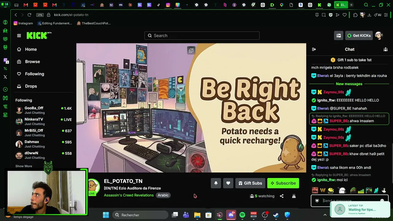Toggle the VPN badge
The height and width of the screenshot is (221, 393).
point(40,15)
